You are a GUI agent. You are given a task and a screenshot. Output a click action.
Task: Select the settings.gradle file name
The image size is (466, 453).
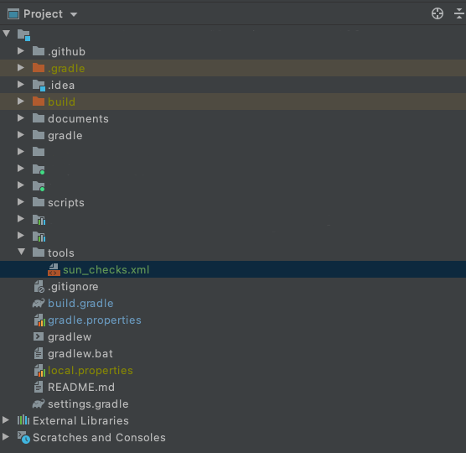(88, 404)
